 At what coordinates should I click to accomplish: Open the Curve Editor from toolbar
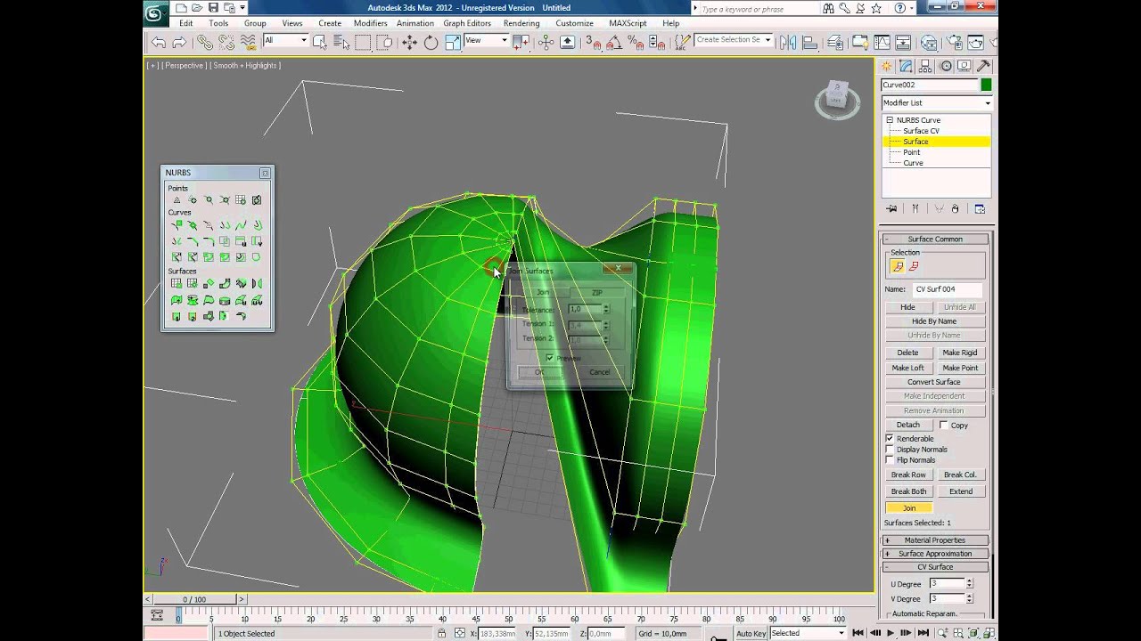click(x=882, y=42)
